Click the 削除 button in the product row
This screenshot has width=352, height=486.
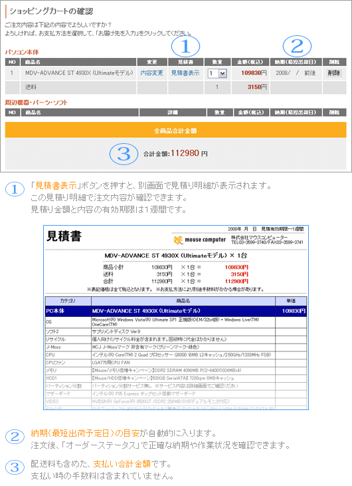tap(334, 73)
